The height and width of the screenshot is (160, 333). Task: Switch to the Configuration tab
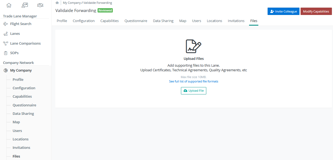click(84, 21)
